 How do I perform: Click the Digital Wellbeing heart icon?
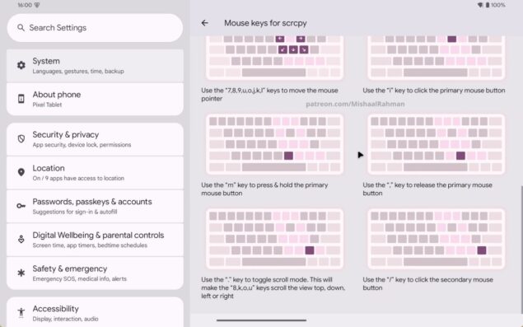coord(21,239)
